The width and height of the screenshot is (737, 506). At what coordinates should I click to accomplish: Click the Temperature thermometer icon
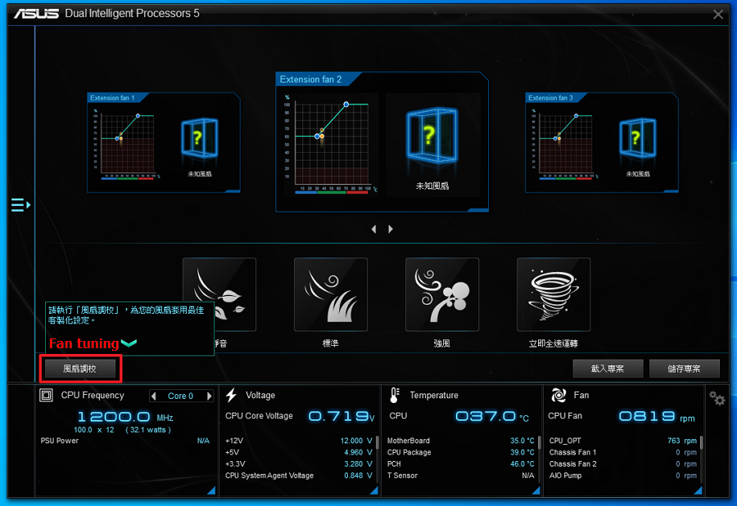click(394, 396)
